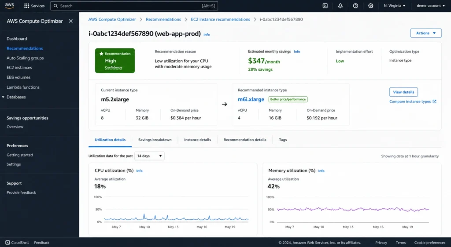Open the N. Virginia region dropdown

click(394, 6)
